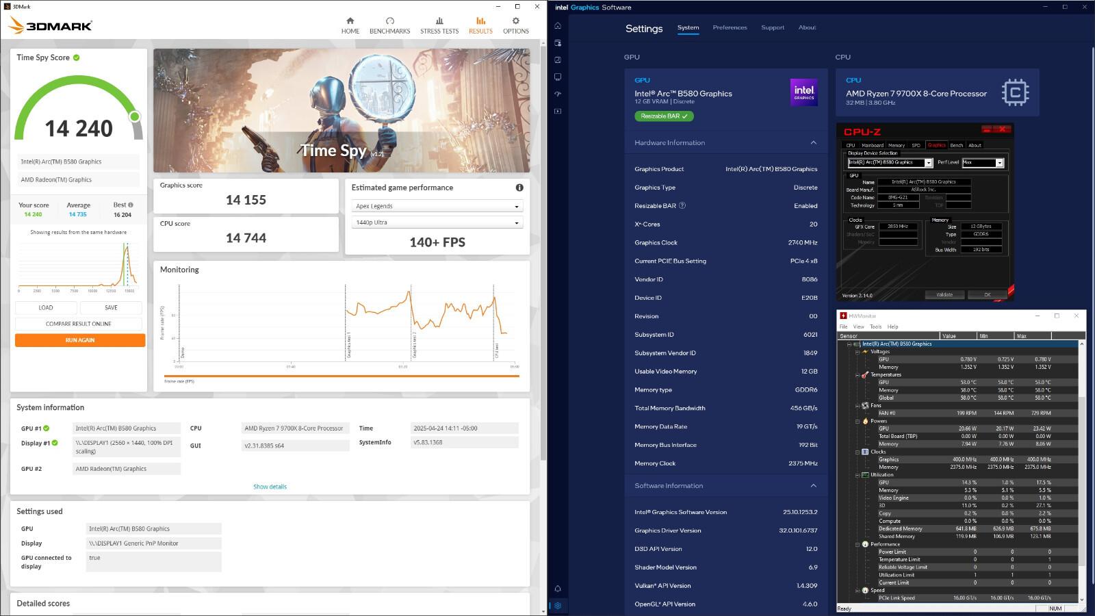Viewport: 1095px width, 616px height.
Task: Click the Max column header in HWMonitor
Action: point(1033,336)
